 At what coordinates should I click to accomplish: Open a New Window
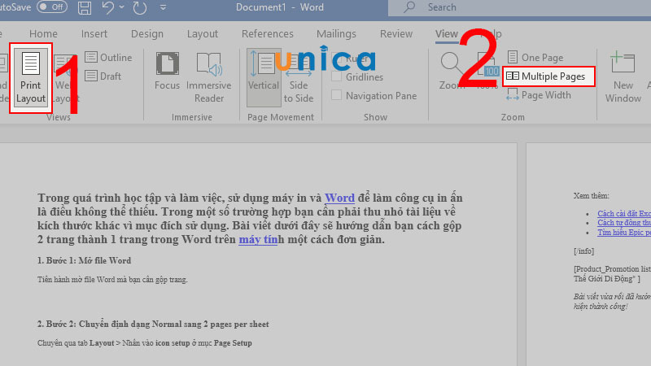(623, 77)
